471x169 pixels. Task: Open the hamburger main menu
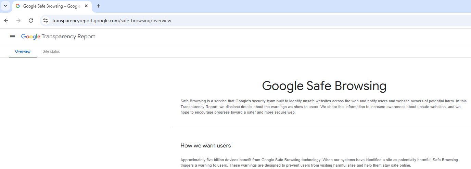click(x=13, y=37)
